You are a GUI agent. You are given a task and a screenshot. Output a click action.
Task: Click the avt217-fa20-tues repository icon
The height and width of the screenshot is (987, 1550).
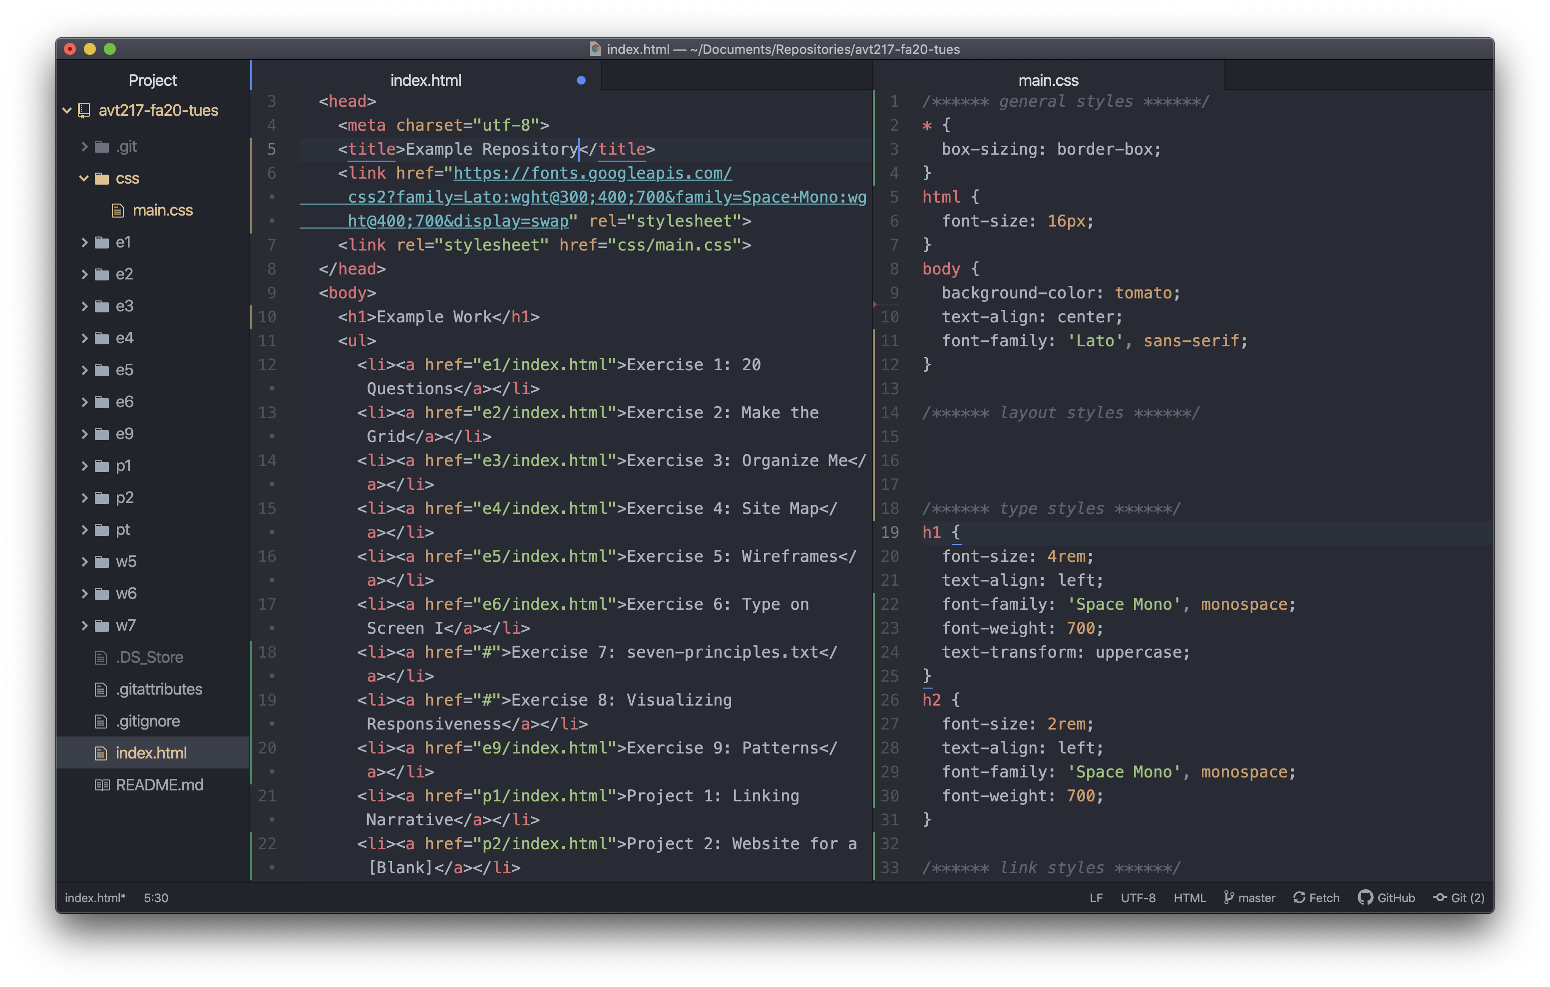click(84, 111)
